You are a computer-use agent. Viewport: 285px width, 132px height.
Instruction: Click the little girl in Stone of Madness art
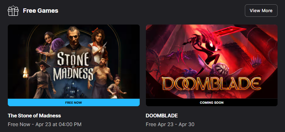click(x=116, y=87)
